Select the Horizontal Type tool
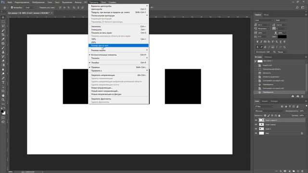Viewport: 308px width, 173px height. 3,83
